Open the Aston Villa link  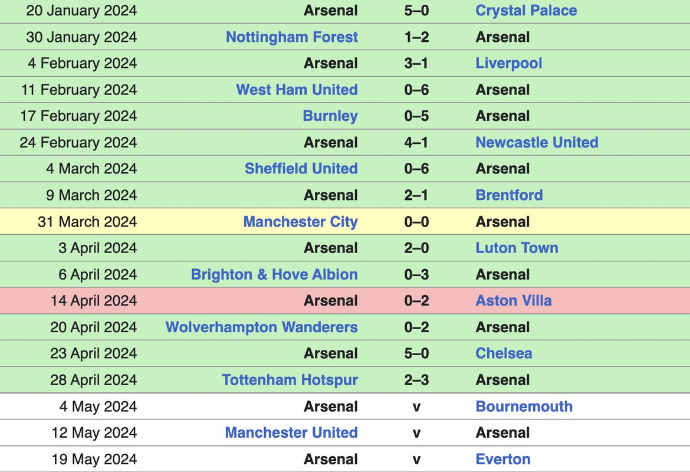tap(514, 301)
